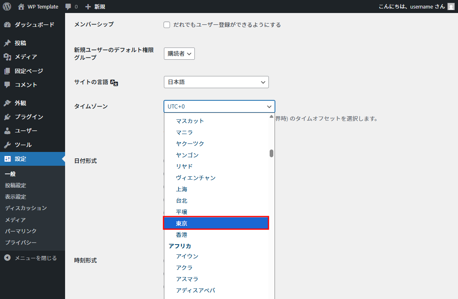Select ヴィエンチャン timezone option

(216, 178)
